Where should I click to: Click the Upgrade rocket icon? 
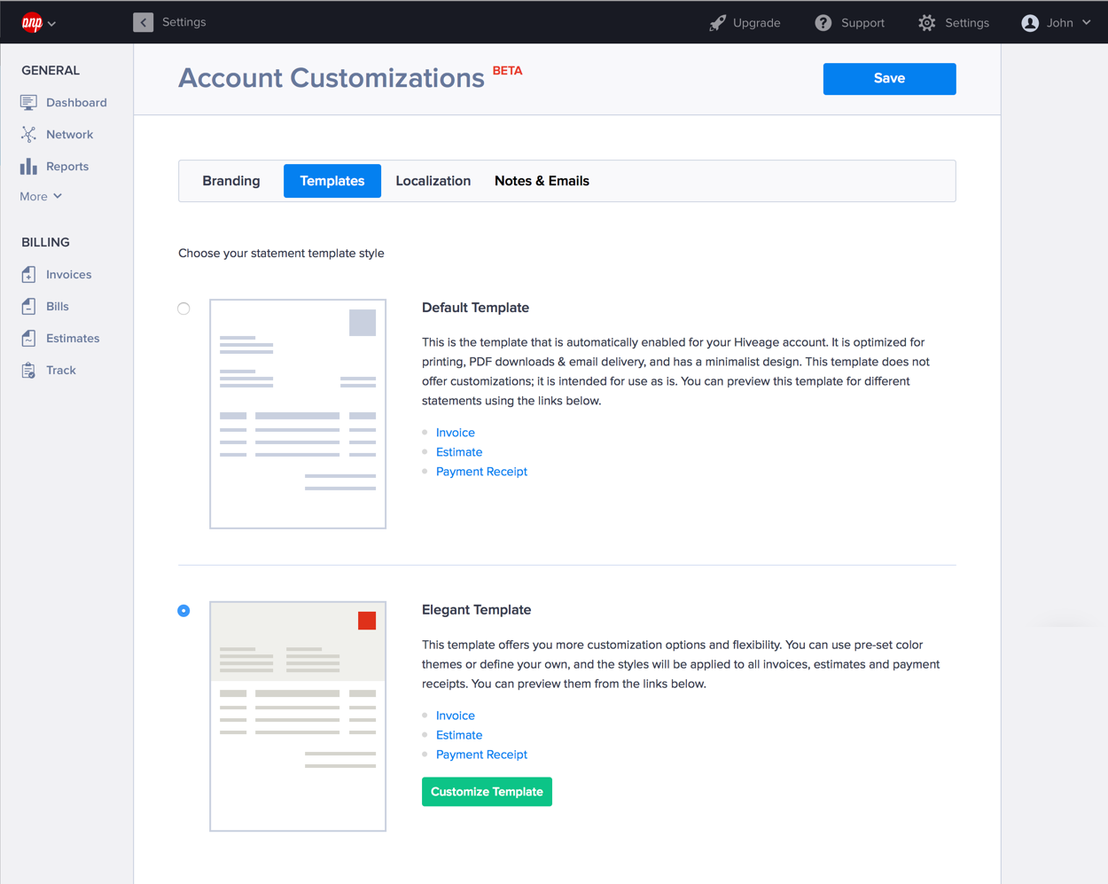717,23
